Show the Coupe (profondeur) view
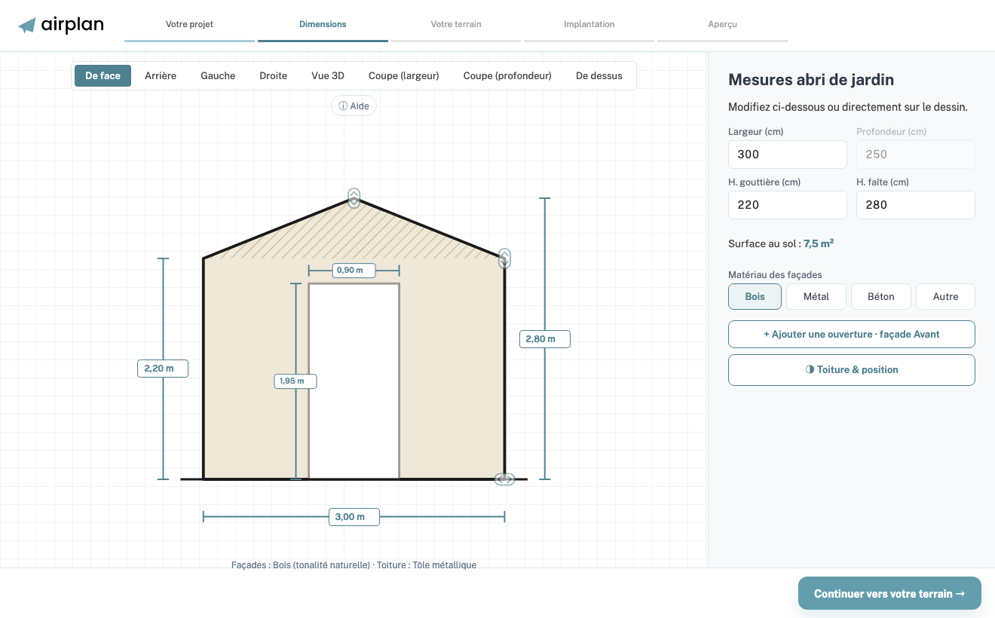Screen dimensions: 995x618 pos(507,75)
